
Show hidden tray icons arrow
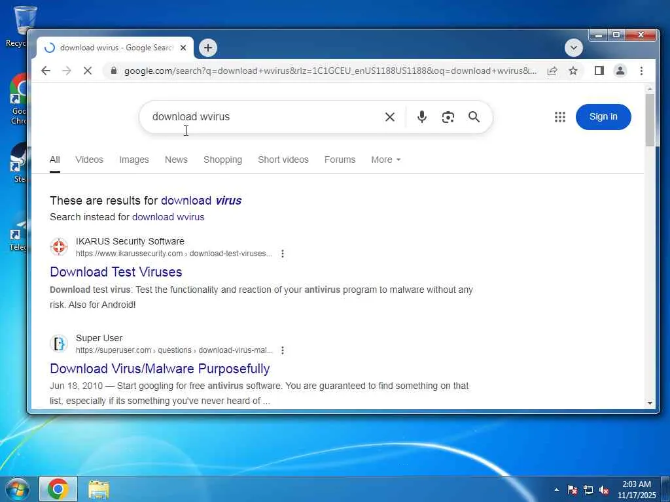[556, 490]
